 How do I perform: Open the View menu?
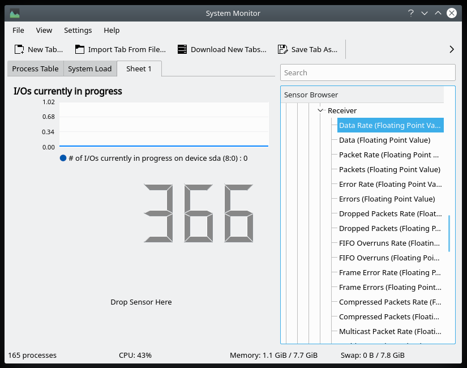click(44, 30)
